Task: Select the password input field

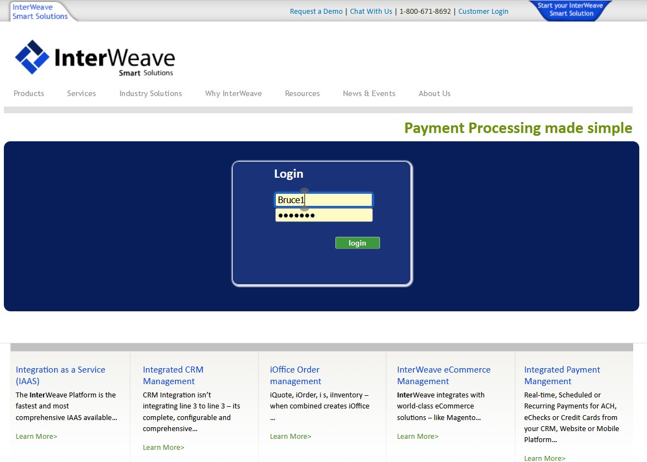Action: tap(323, 215)
